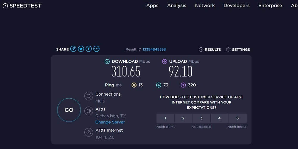The height and width of the screenshot is (149, 298).
Task: Click the idle ping latency icon
Action: 134,85
